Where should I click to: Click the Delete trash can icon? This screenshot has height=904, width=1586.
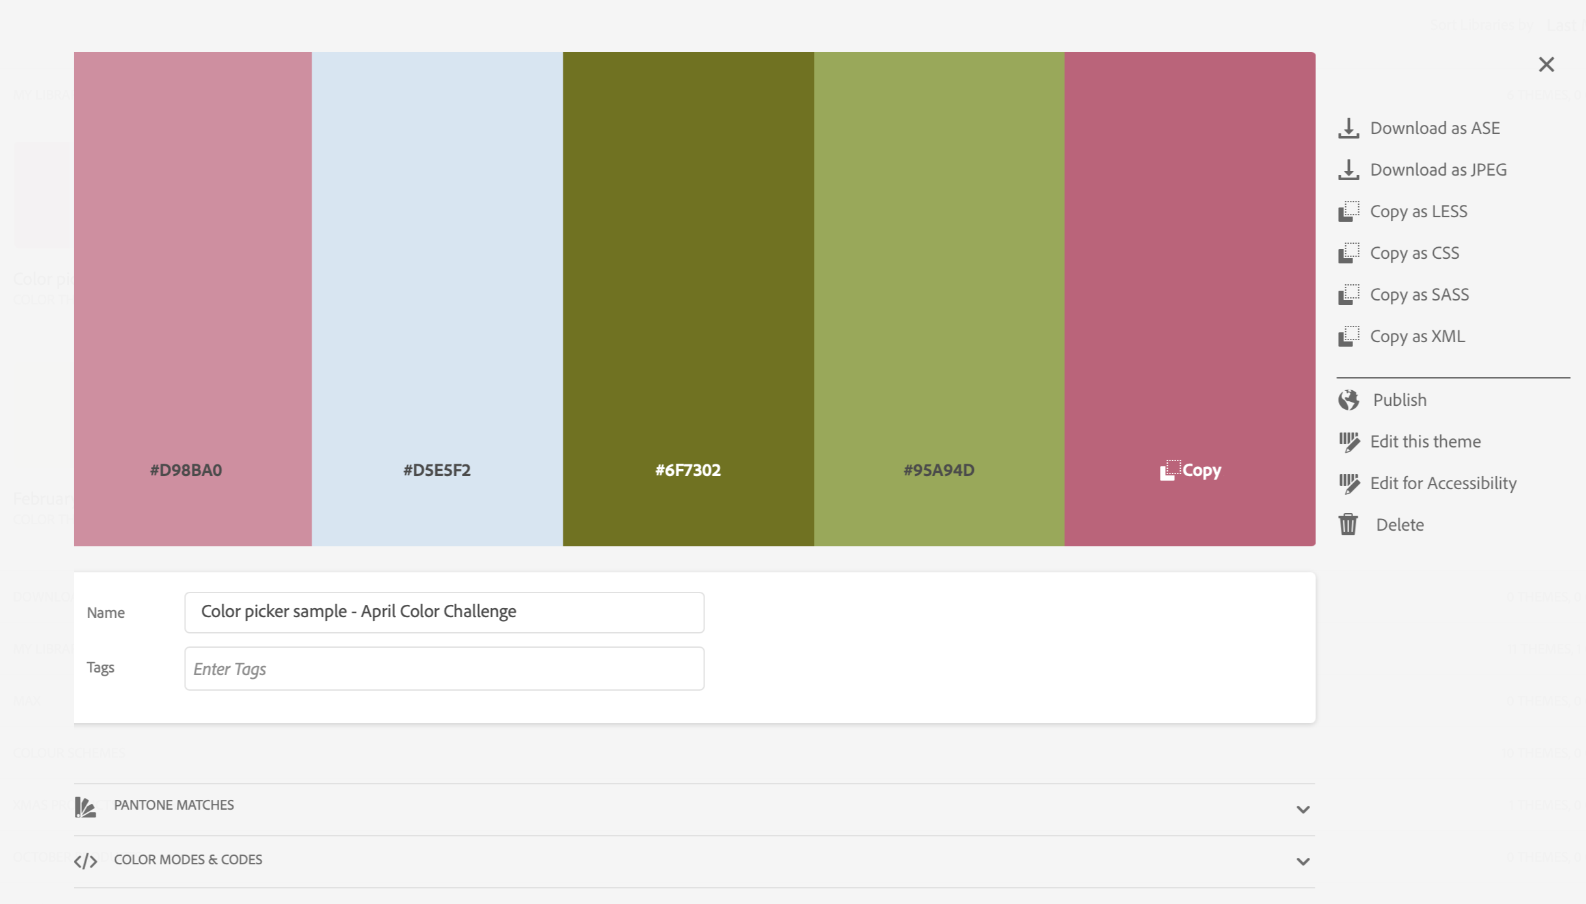click(x=1348, y=524)
